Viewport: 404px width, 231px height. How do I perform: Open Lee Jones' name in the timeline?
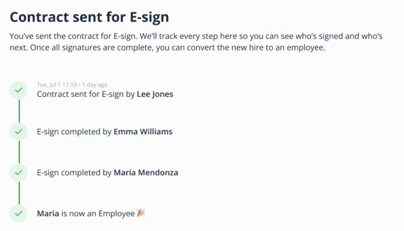pyautogui.click(x=155, y=94)
